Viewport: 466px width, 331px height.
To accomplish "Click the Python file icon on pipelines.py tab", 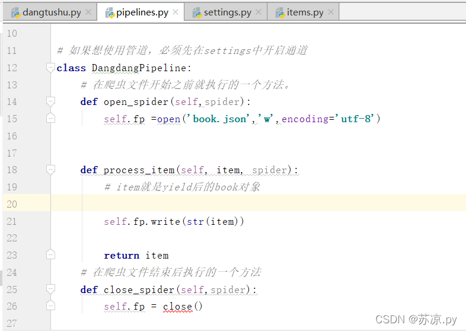I will coord(110,12).
